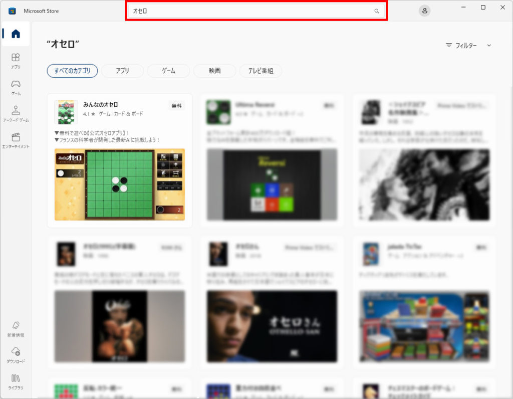Open ダウンロード page in sidebar
This screenshot has height=399, width=513.
tap(16, 355)
